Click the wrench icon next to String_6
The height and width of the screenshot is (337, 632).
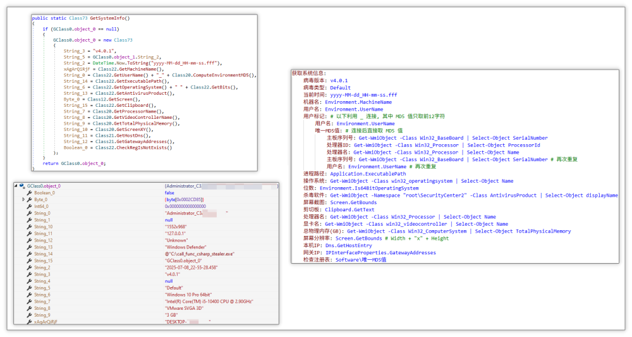pos(30,295)
